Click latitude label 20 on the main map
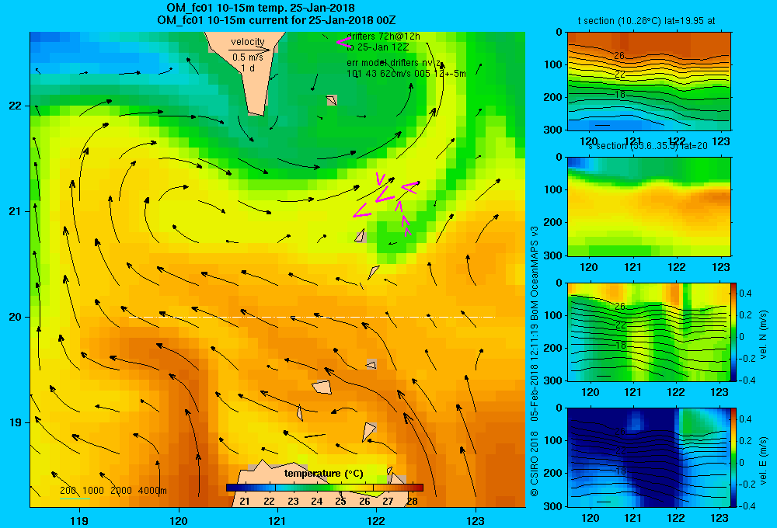Screen dimensions: 777x528 pyautogui.click(x=15, y=317)
